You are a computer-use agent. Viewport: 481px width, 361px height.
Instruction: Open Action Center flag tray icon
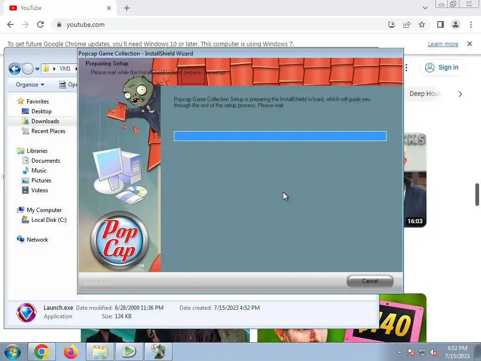pos(411,352)
